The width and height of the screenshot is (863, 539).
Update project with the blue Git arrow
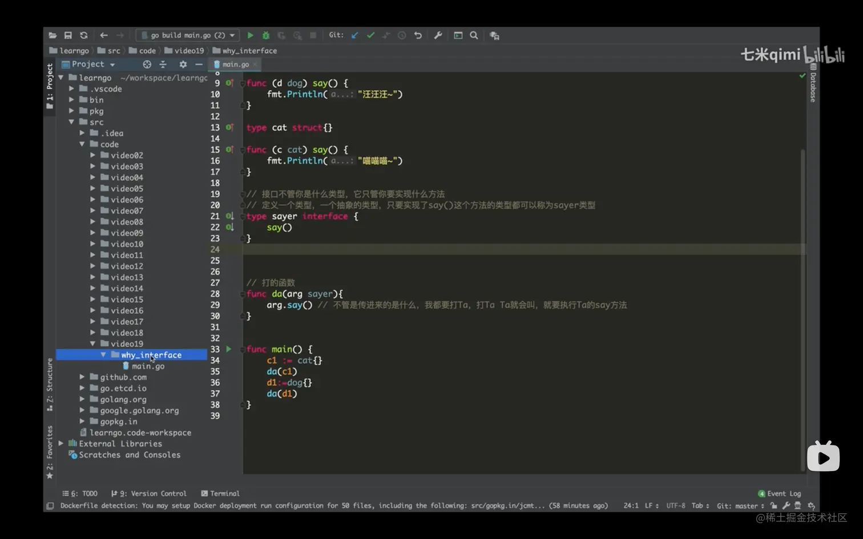coord(355,35)
